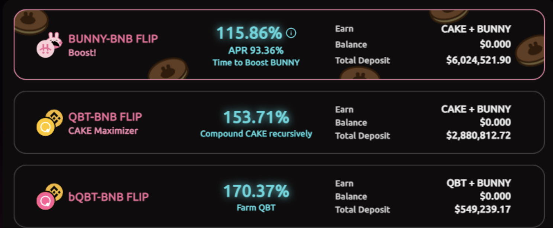
Task: Open the QBT-BNB FLIP pool title
Action: point(105,117)
